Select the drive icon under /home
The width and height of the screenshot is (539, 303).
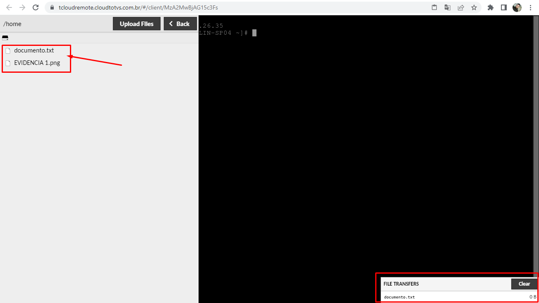pyautogui.click(x=5, y=37)
